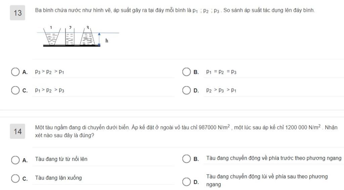
Task: Click vessel 1 in the diagram
Action: click(52, 36)
